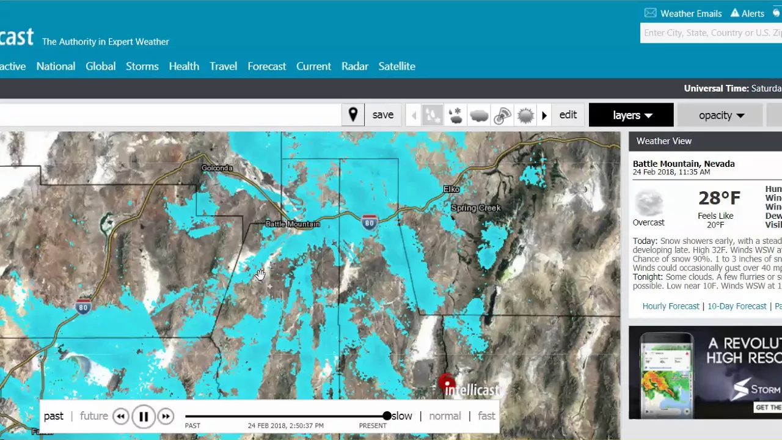Viewport: 782px width, 440px height.
Task: Show more layer icons with right arrow
Action: pyautogui.click(x=544, y=116)
